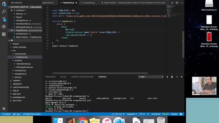The image size is (219, 123).
Task: Collapse the src folder
Action: coord(14,51)
